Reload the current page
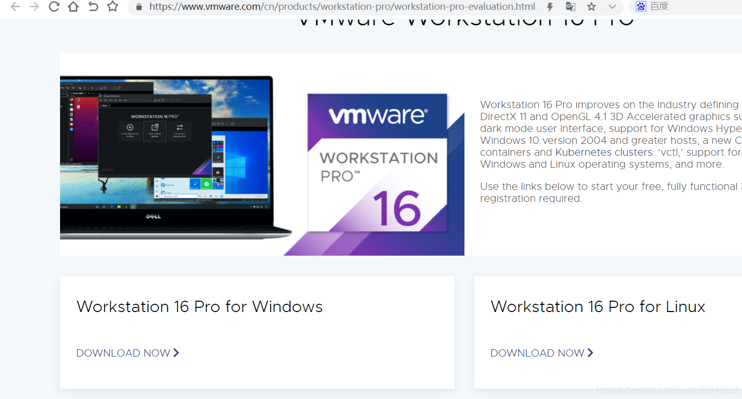Image resolution: width=742 pixels, height=399 pixels. [54, 7]
